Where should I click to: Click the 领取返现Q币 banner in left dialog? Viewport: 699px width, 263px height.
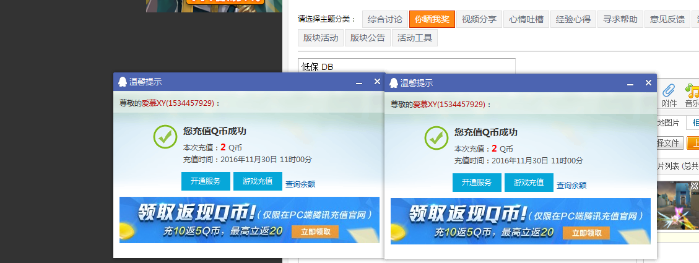coord(249,220)
